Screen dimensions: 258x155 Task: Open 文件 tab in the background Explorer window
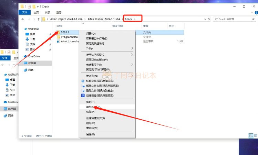coord(4,58)
